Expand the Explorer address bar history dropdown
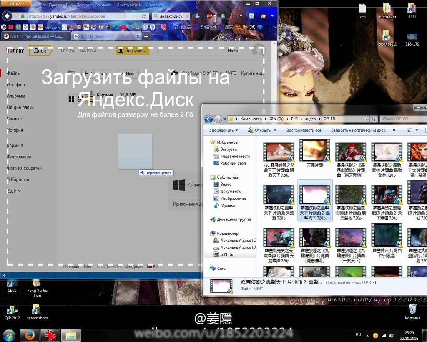The height and width of the screenshot is (342, 427). (366, 119)
